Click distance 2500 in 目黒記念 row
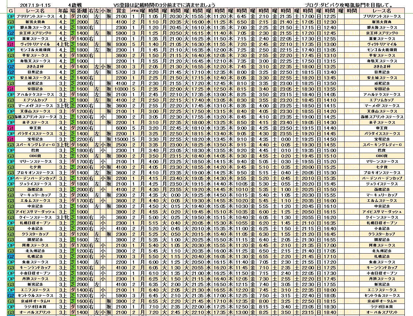This screenshot has width=413, height=316. (82, 72)
